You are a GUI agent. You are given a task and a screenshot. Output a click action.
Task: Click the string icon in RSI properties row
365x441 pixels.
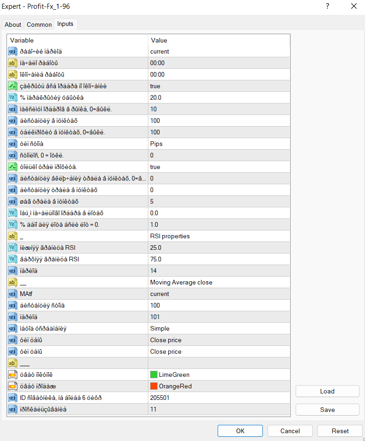pos(13,236)
